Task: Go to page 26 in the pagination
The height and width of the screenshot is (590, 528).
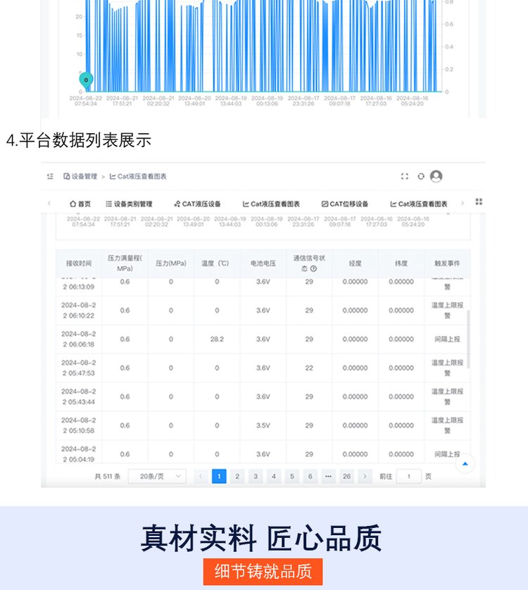Action: click(x=346, y=477)
